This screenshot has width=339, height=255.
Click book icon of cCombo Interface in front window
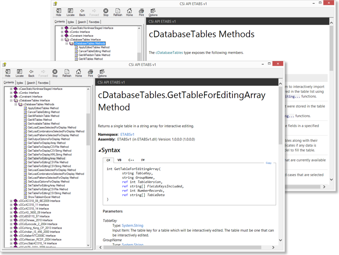[16, 93]
